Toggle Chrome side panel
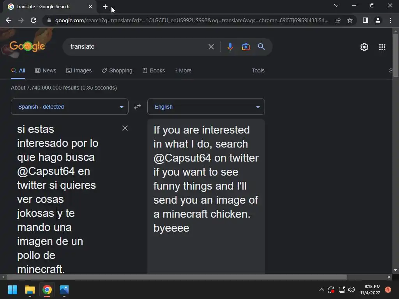Viewport: 399px width, 299px height. point(365,20)
